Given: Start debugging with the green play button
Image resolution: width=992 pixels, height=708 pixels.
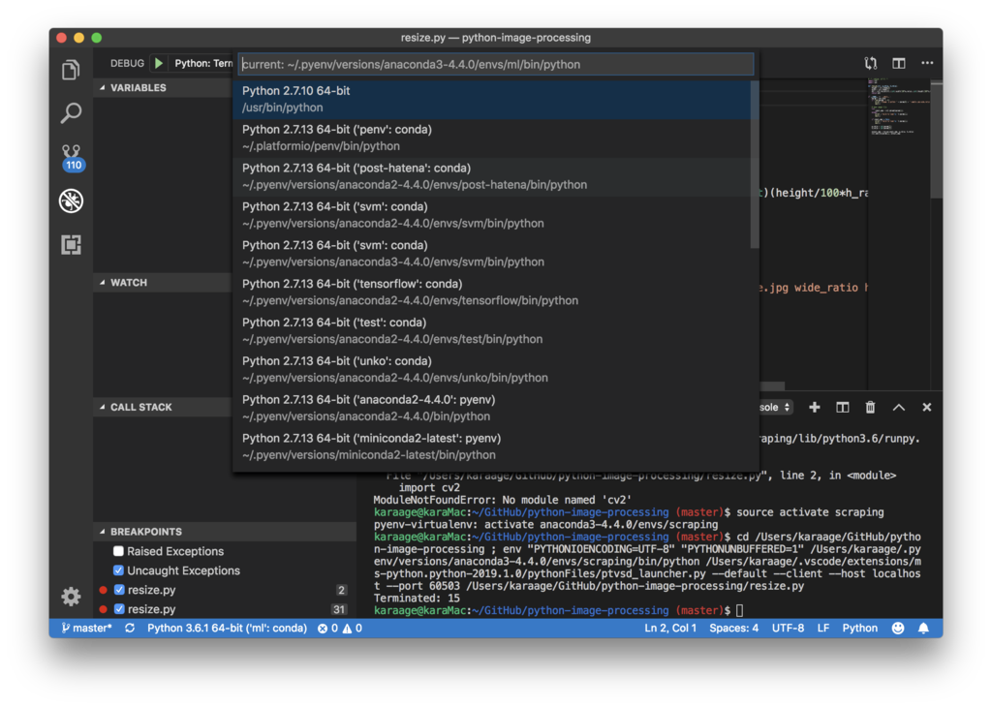Looking at the screenshot, I should tap(159, 63).
